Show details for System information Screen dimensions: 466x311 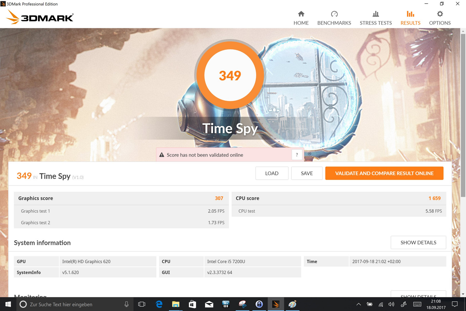418,243
